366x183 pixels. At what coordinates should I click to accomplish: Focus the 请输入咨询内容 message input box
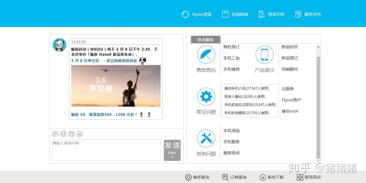tap(106, 150)
